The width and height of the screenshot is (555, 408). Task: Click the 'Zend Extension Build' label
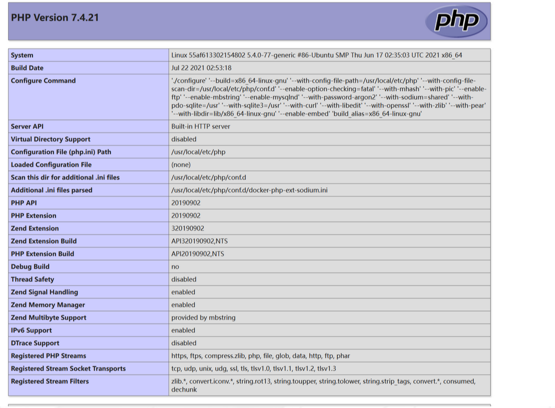coord(43,241)
